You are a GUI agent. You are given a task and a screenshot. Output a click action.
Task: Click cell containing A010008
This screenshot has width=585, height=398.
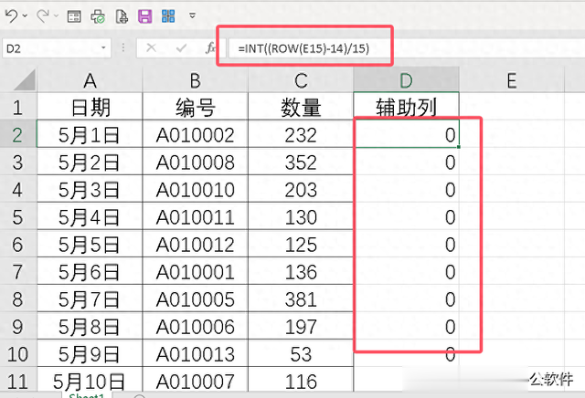[195, 162]
